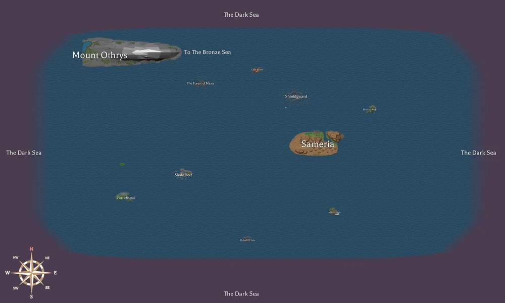505x303 pixels.
Task: Select the SW point of the compass rose
Action: (x=17, y=287)
